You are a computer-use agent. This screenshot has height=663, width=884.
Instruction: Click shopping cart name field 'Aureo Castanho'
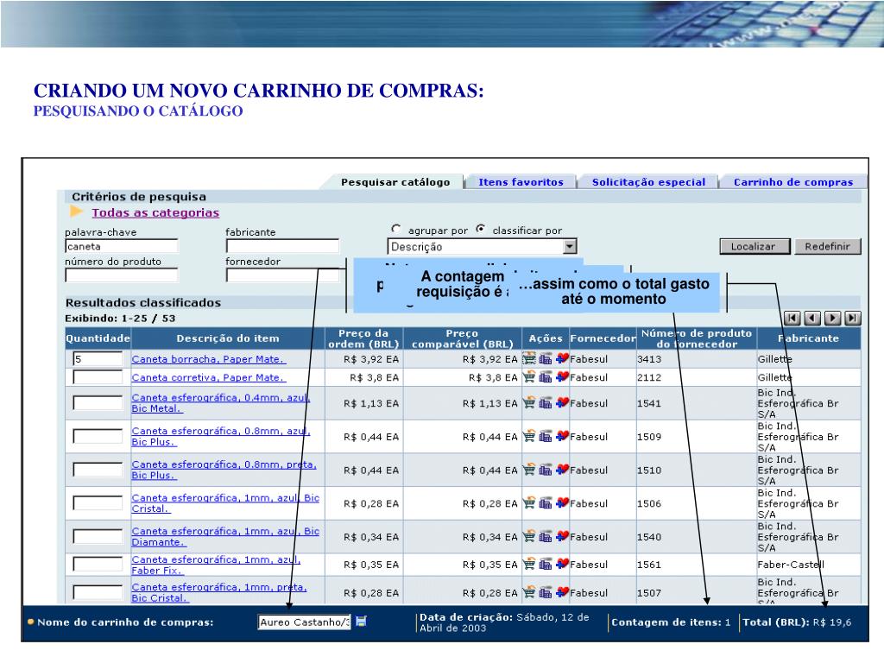point(305,622)
